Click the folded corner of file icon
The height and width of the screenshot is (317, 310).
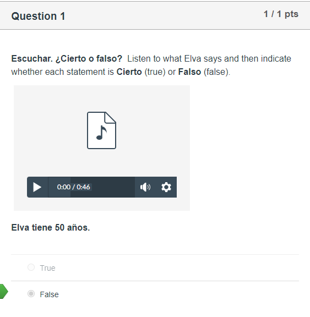[111, 117]
